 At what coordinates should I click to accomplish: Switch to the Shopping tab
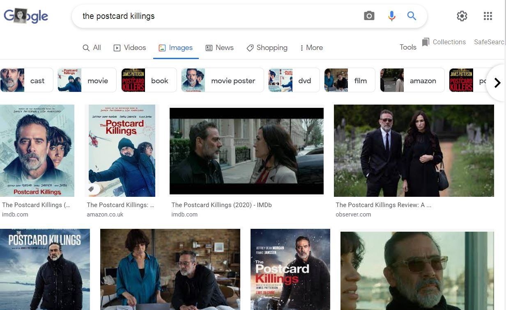267,48
